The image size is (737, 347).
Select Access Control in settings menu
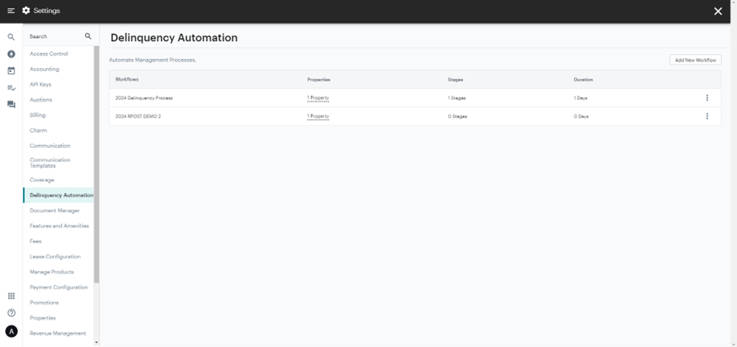click(49, 54)
